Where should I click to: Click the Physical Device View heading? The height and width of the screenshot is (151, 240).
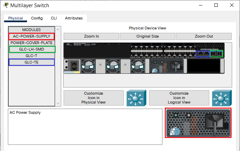[147, 28]
